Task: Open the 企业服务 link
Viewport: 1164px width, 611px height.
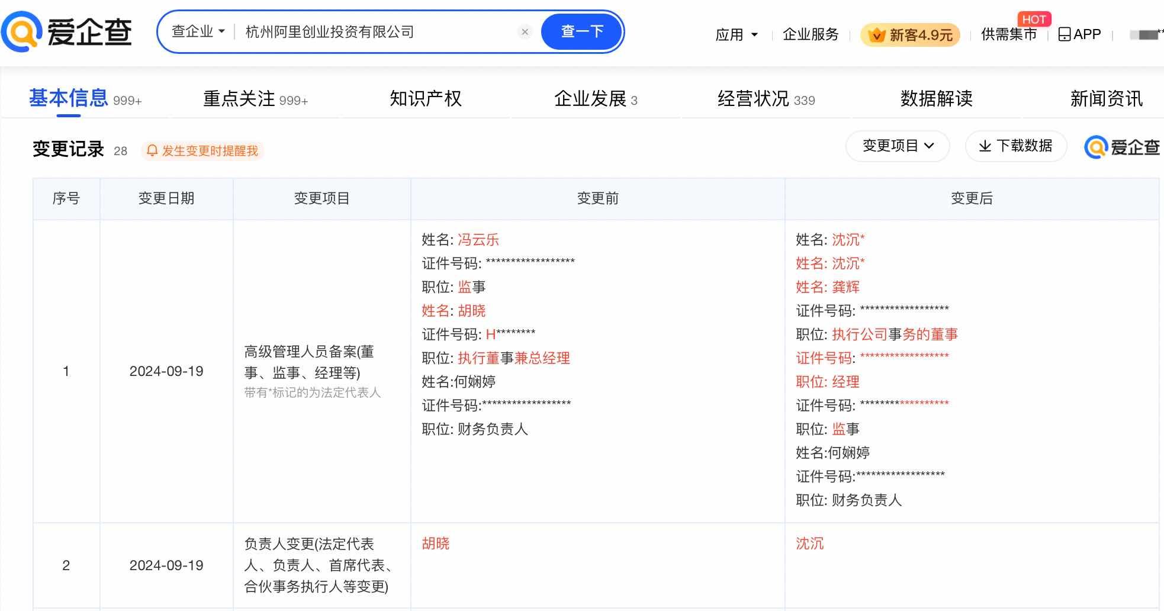Action: [x=811, y=34]
